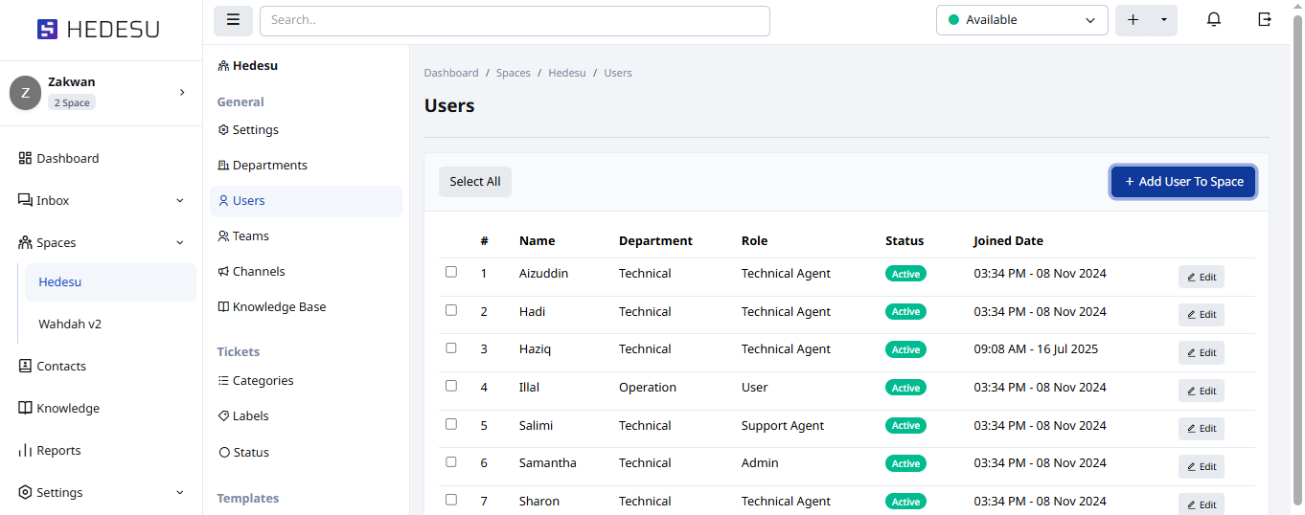Click the logout icon in top bar

1265,20
